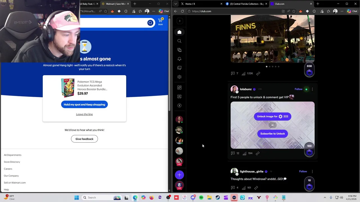
Task: Open Careers link on Walmart
Action: coord(8,169)
